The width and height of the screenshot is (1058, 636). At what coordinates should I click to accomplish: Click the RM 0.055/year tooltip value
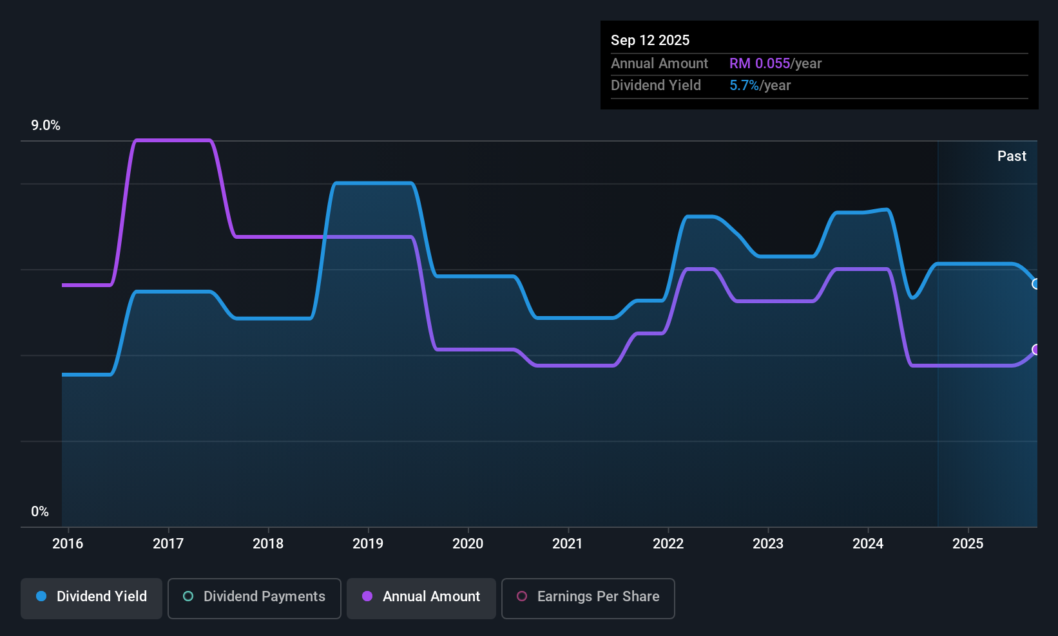775,64
